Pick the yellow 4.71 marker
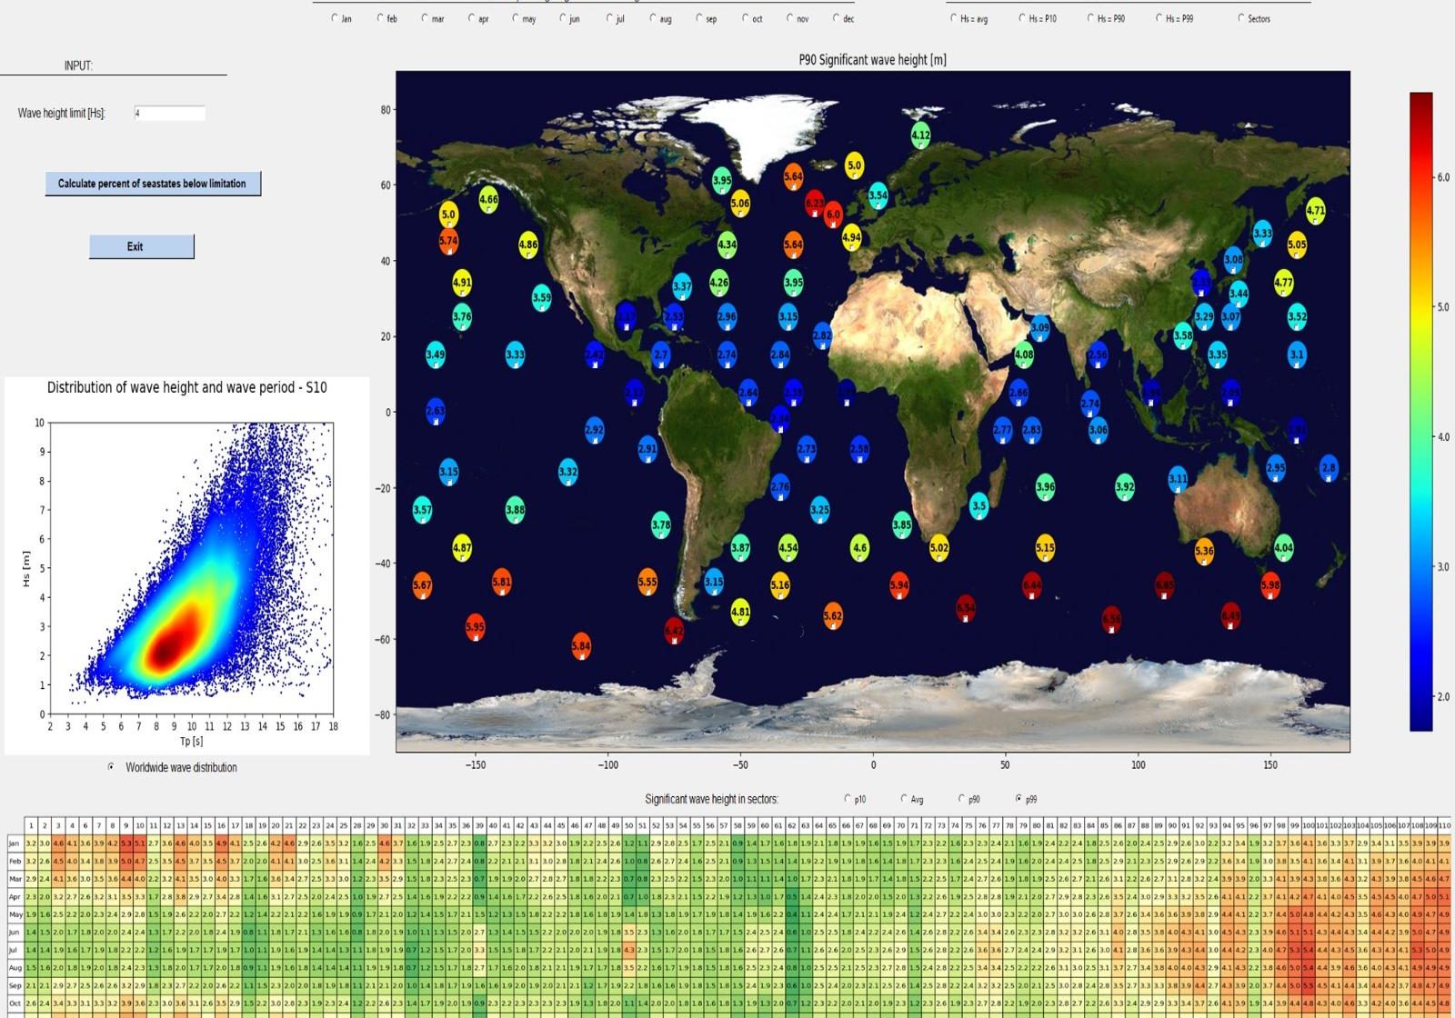1455x1018 pixels. (1316, 211)
